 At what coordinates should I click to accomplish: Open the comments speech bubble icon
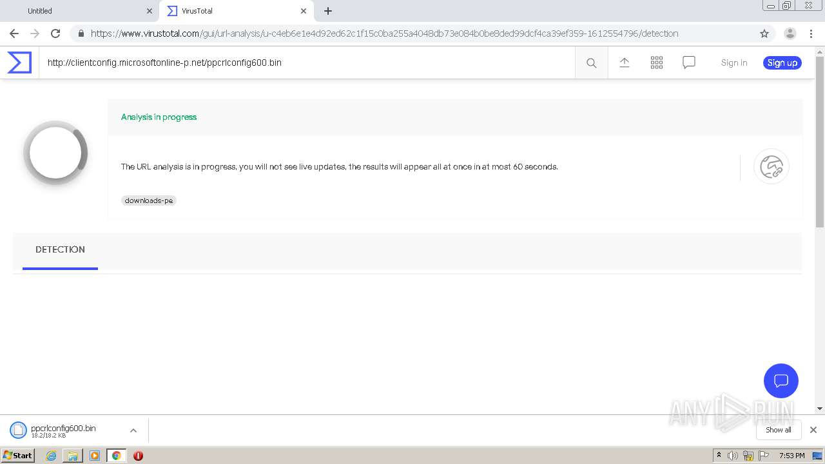pos(689,63)
